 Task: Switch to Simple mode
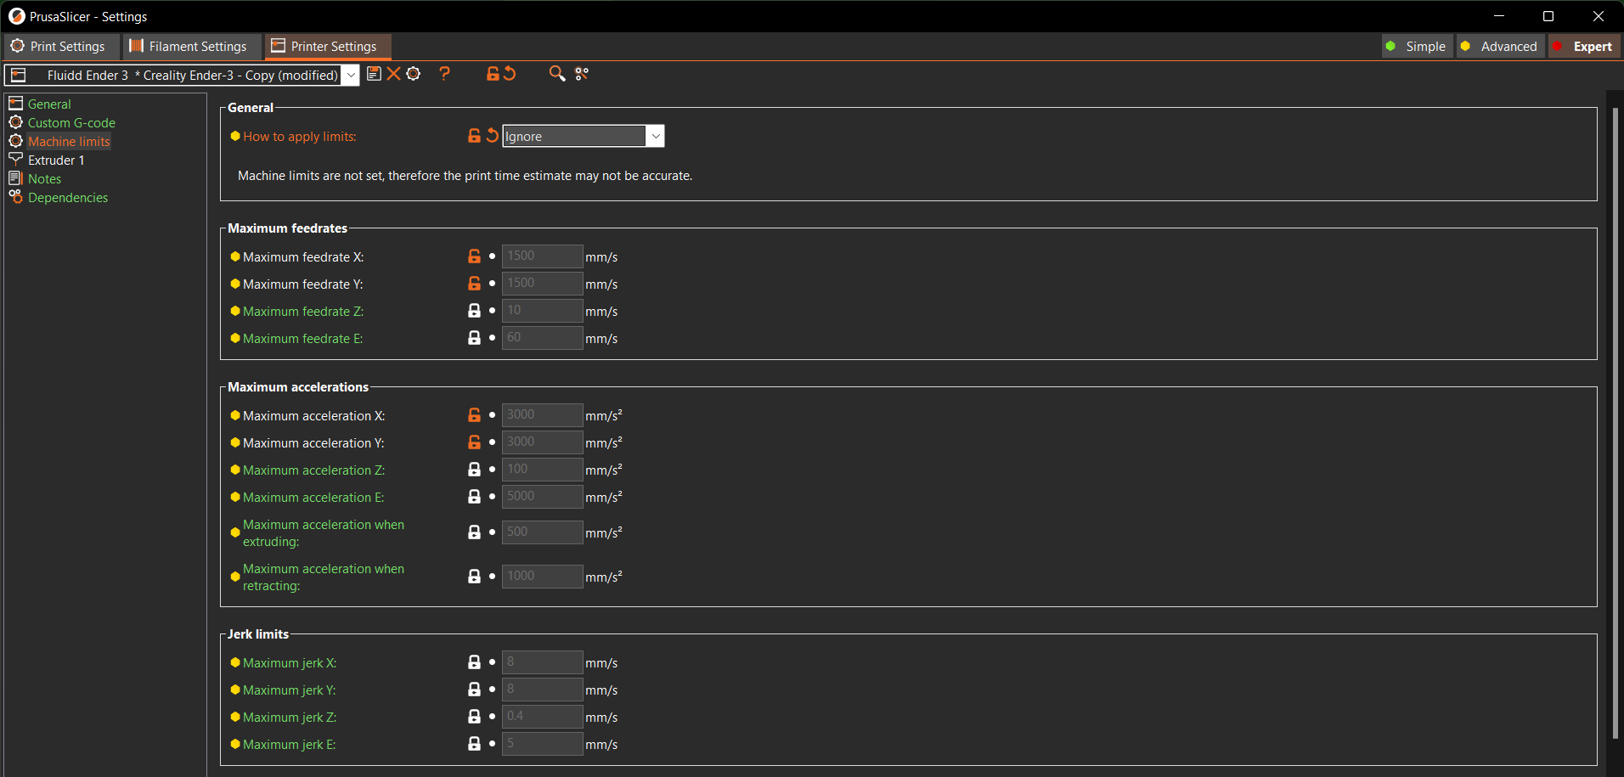click(x=1416, y=47)
